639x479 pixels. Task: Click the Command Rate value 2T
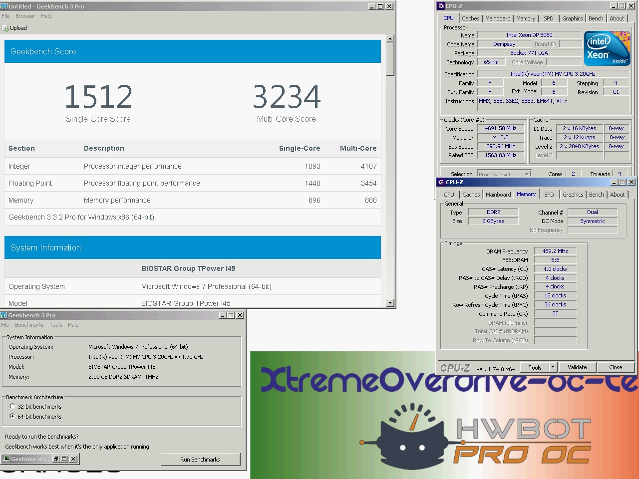(x=555, y=313)
